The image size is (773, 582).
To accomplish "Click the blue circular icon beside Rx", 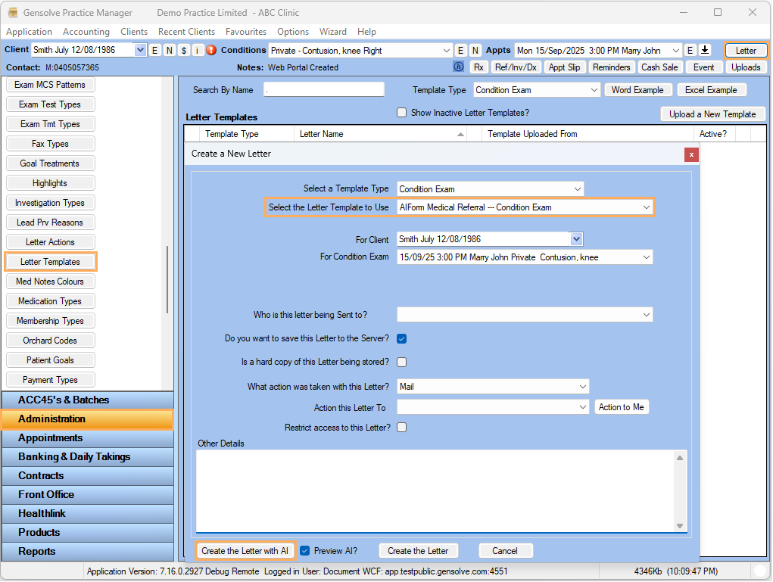I will click(459, 67).
